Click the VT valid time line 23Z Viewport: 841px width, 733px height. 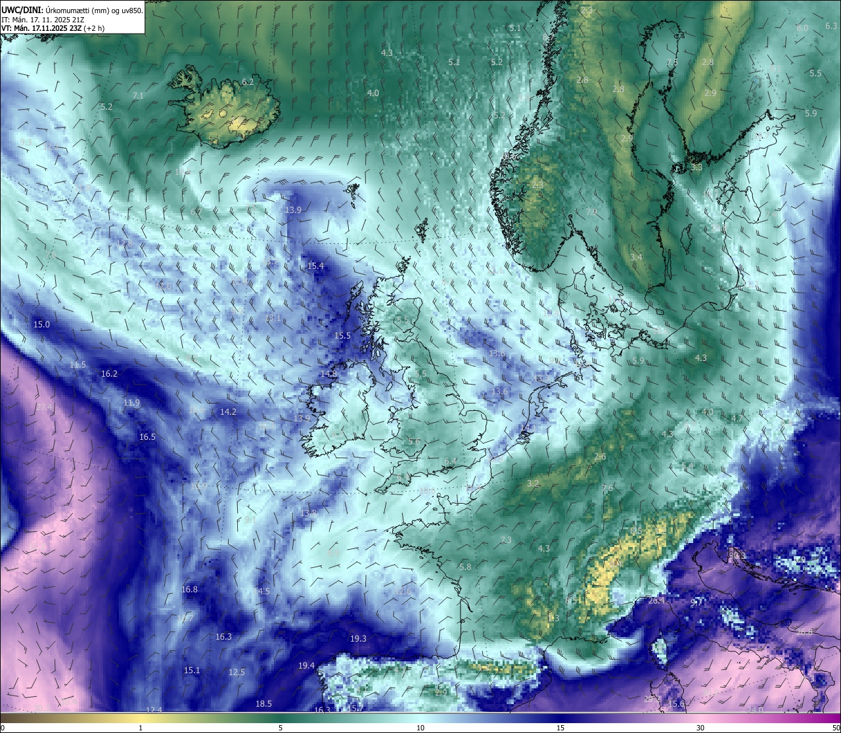pyautogui.click(x=53, y=28)
